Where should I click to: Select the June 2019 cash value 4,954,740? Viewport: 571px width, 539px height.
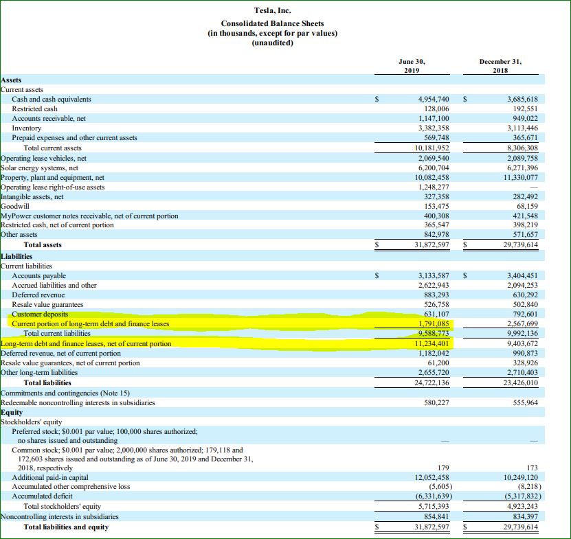point(434,99)
